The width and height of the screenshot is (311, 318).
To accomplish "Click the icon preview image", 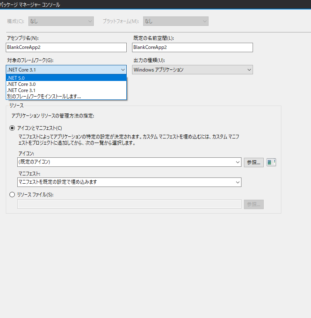I will tap(271, 162).
